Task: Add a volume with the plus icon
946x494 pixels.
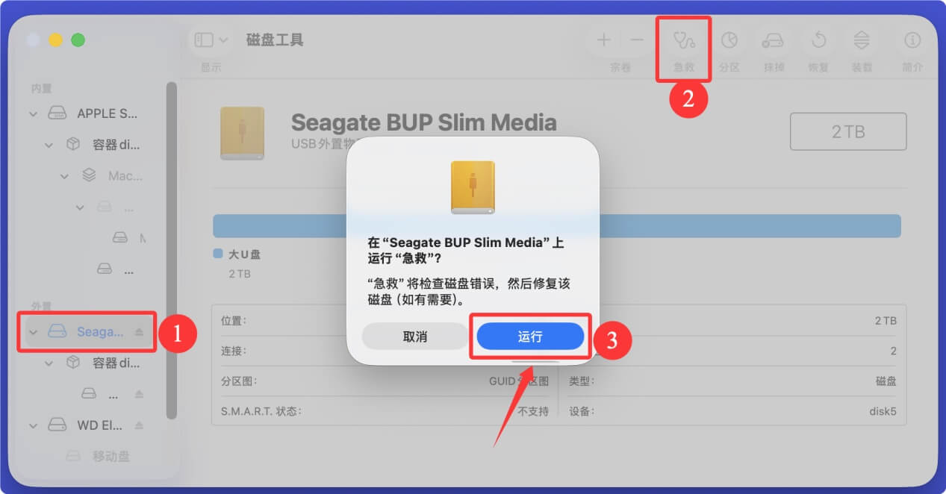Action: (x=603, y=40)
